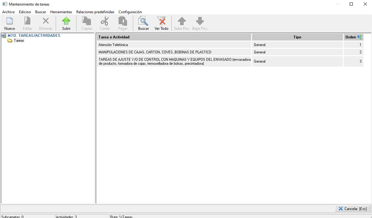Click the Copiar toolbar icon
372x218 pixels.
pyautogui.click(x=87, y=21)
